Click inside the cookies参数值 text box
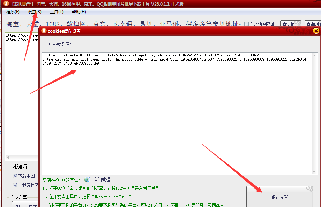This screenshot has height=207, width=321. 177,114
